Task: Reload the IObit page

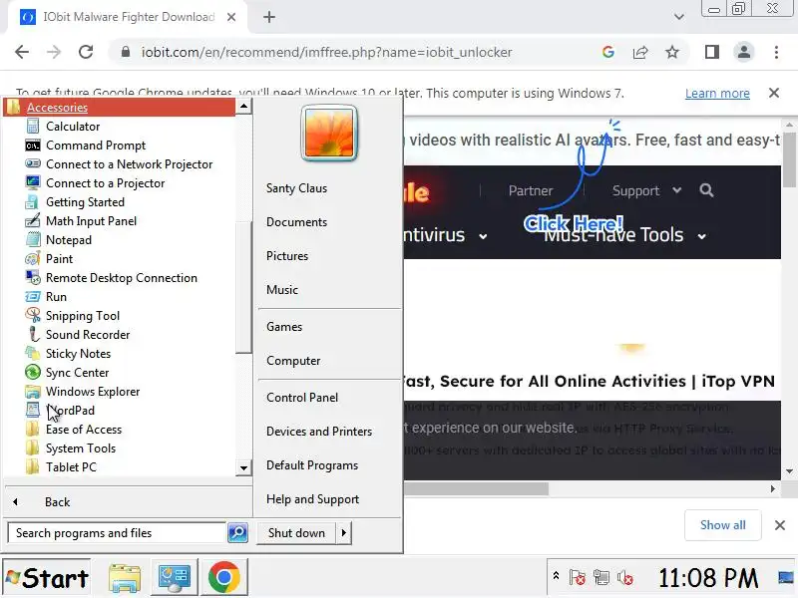Action: 86,52
